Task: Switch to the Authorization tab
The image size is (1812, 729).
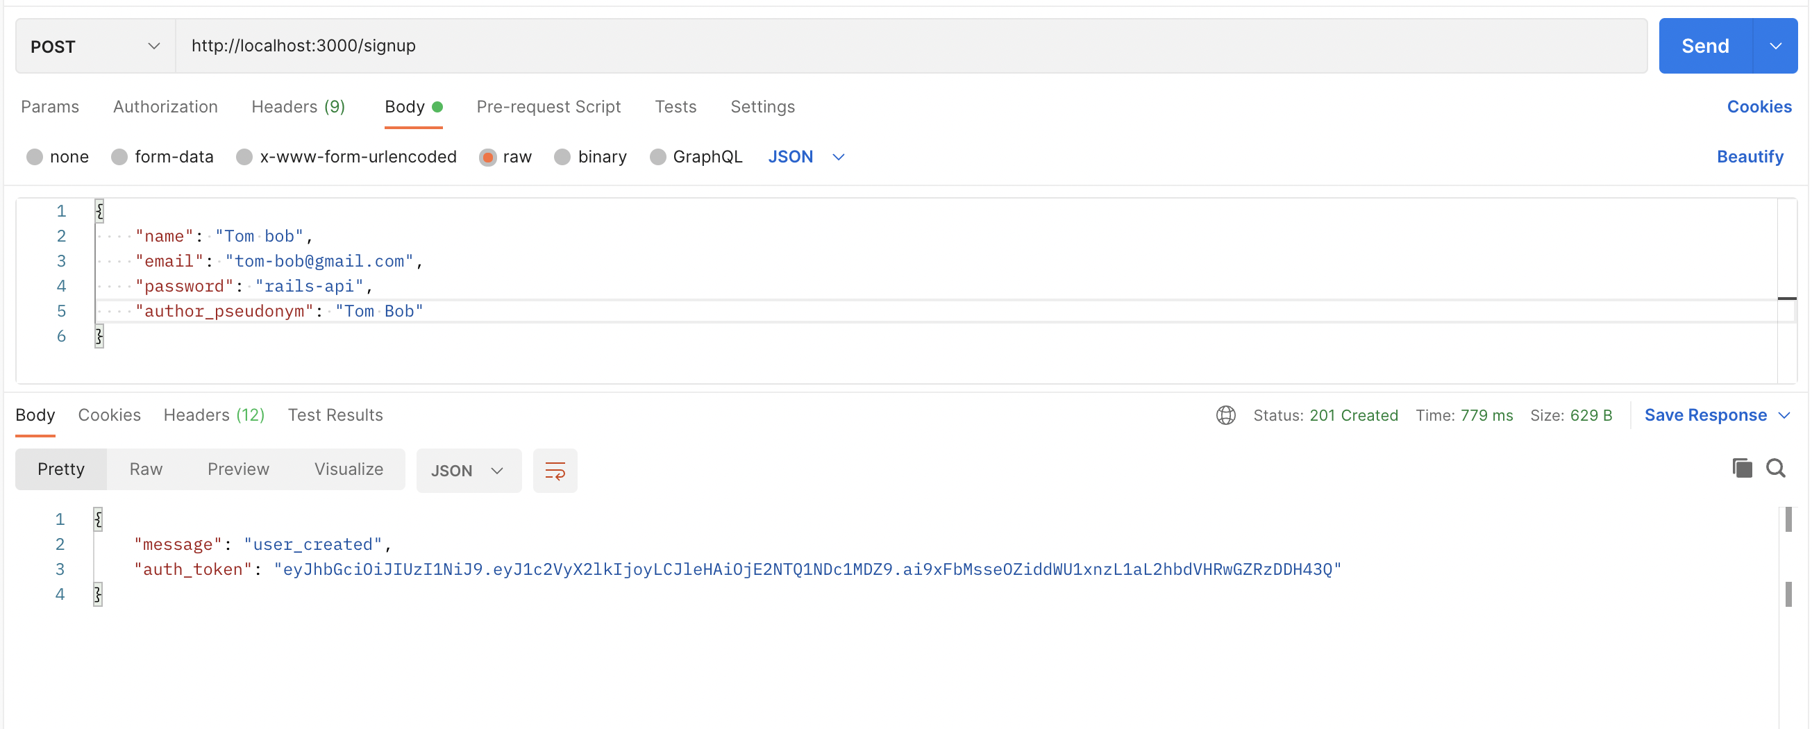Action: coord(165,107)
